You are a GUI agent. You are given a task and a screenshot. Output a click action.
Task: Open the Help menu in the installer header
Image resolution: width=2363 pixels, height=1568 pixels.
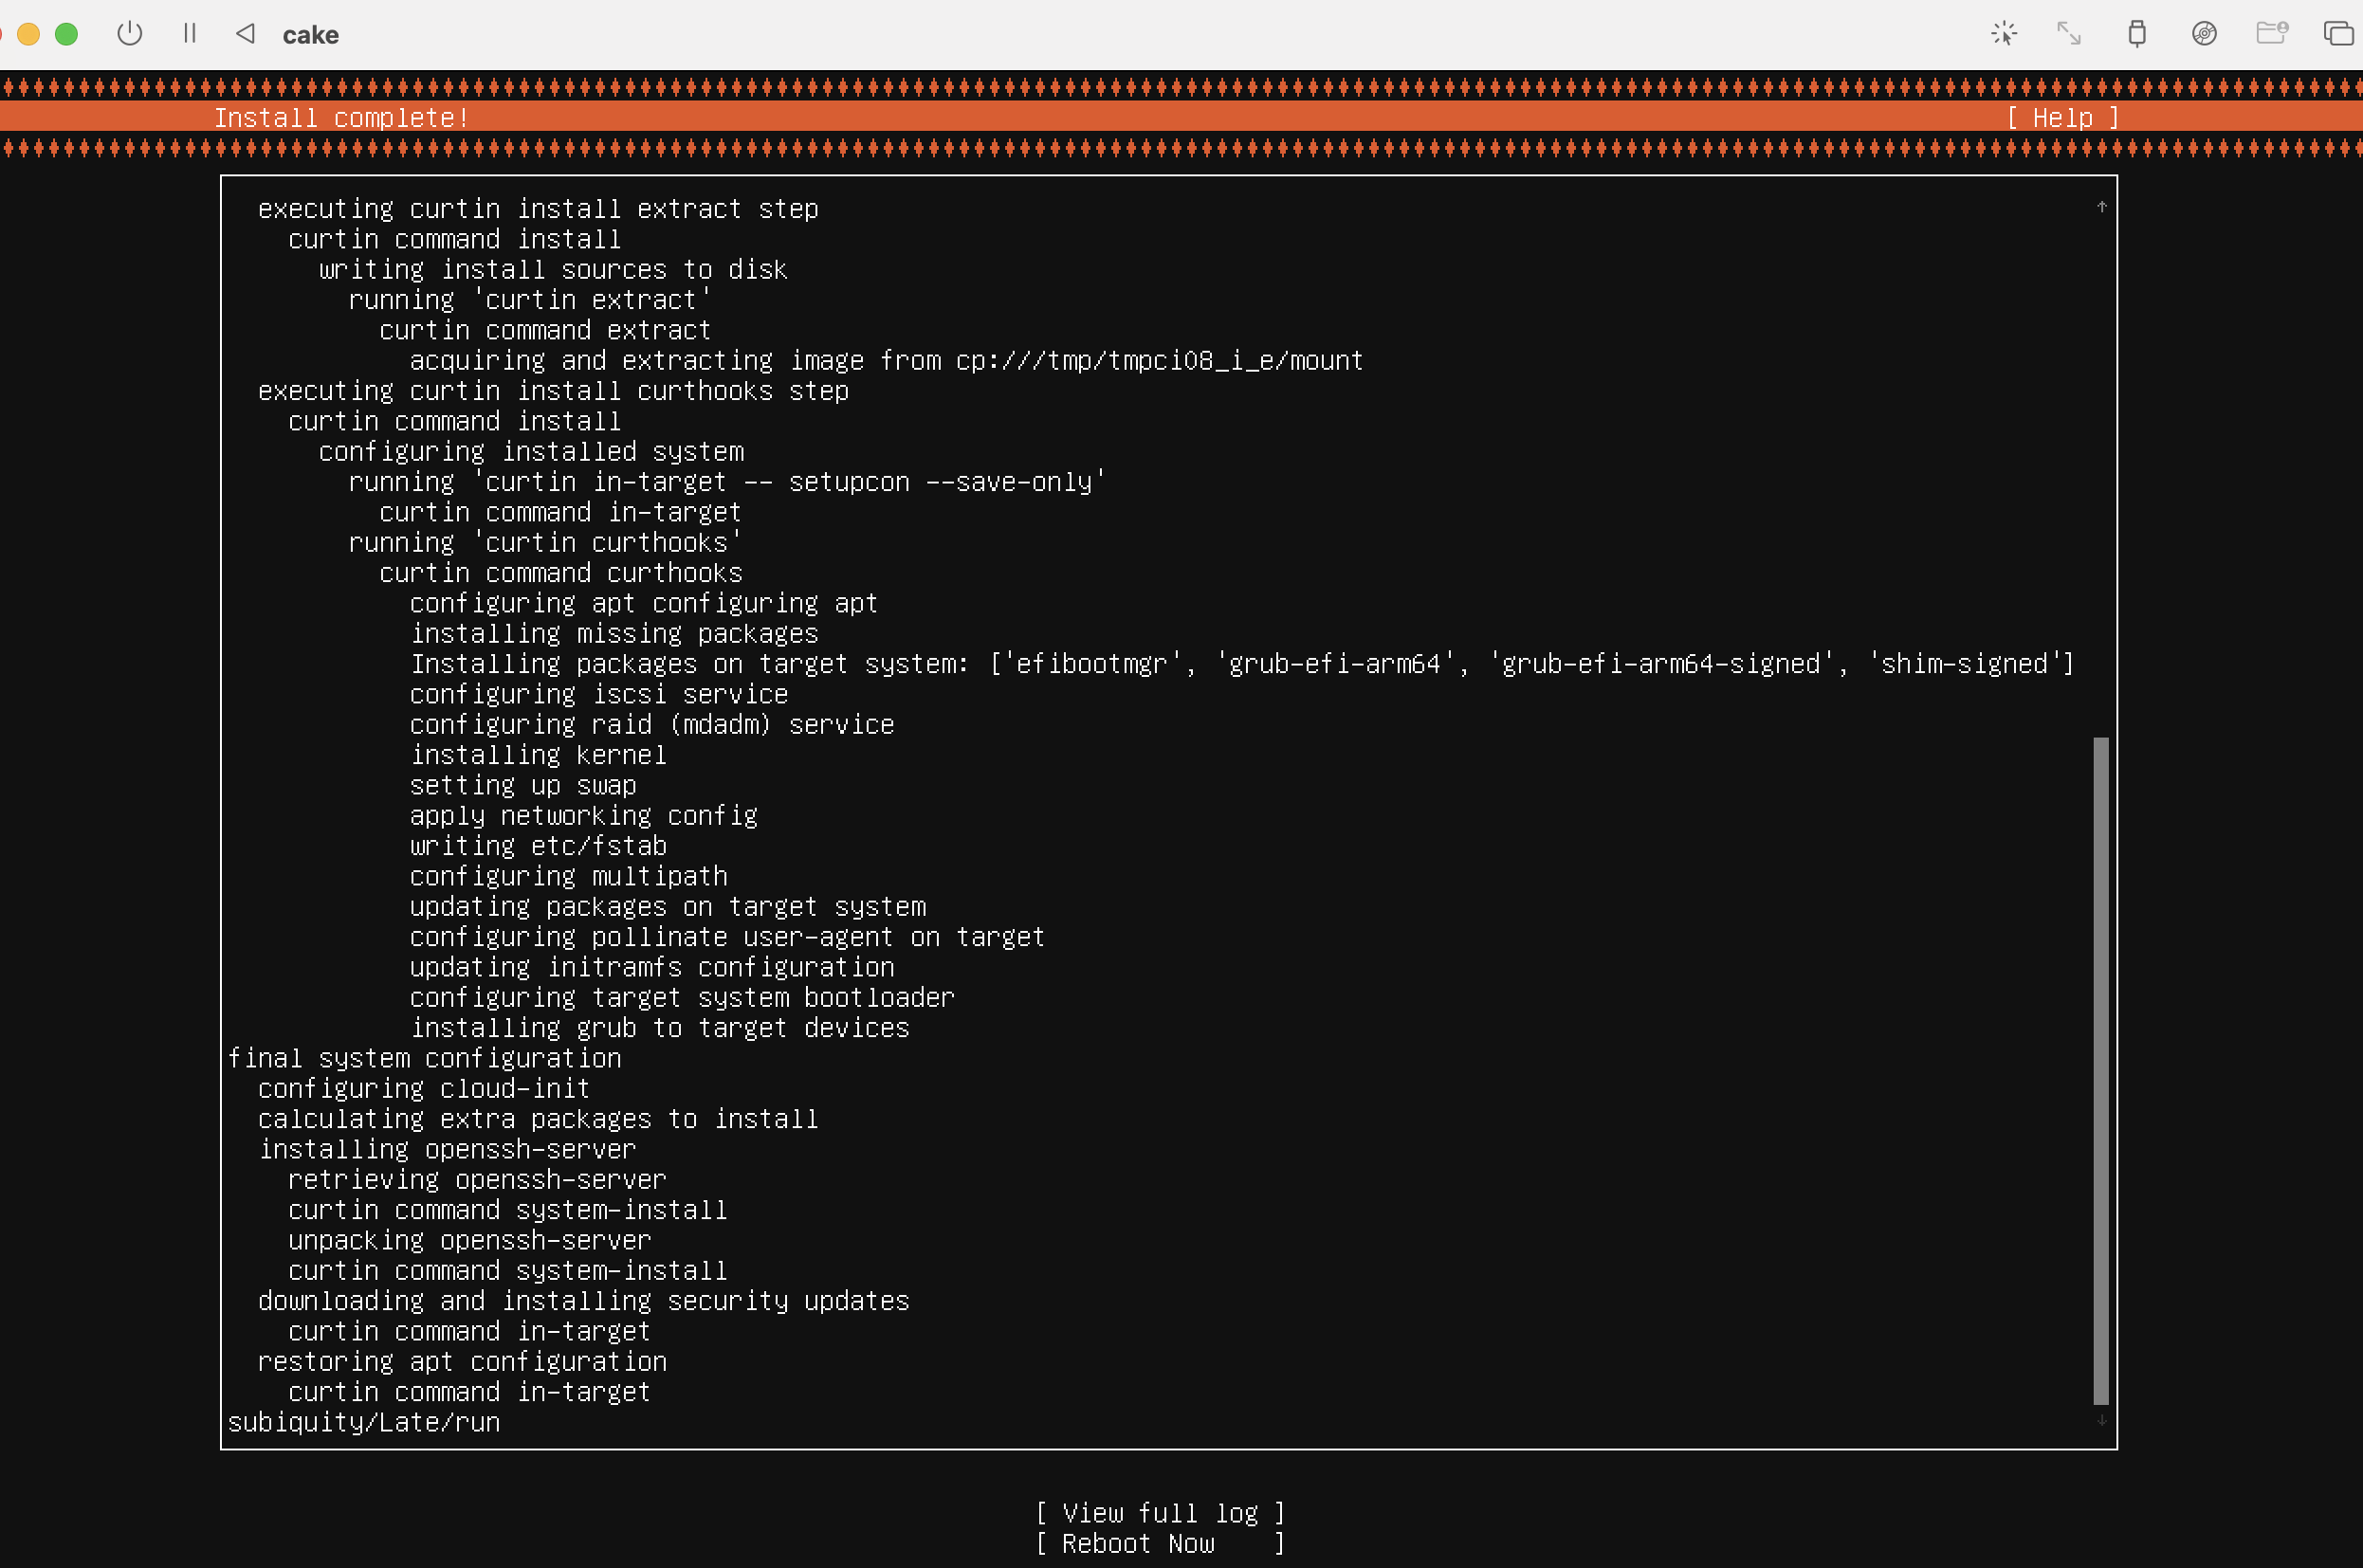pos(2062,118)
